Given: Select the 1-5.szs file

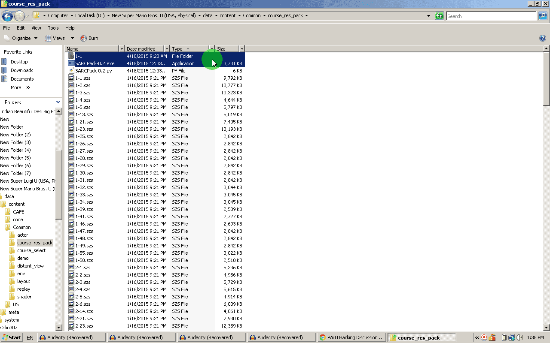Looking at the screenshot, I should [x=83, y=107].
